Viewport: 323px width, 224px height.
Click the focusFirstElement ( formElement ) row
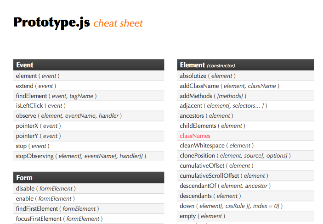coord(89,219)
